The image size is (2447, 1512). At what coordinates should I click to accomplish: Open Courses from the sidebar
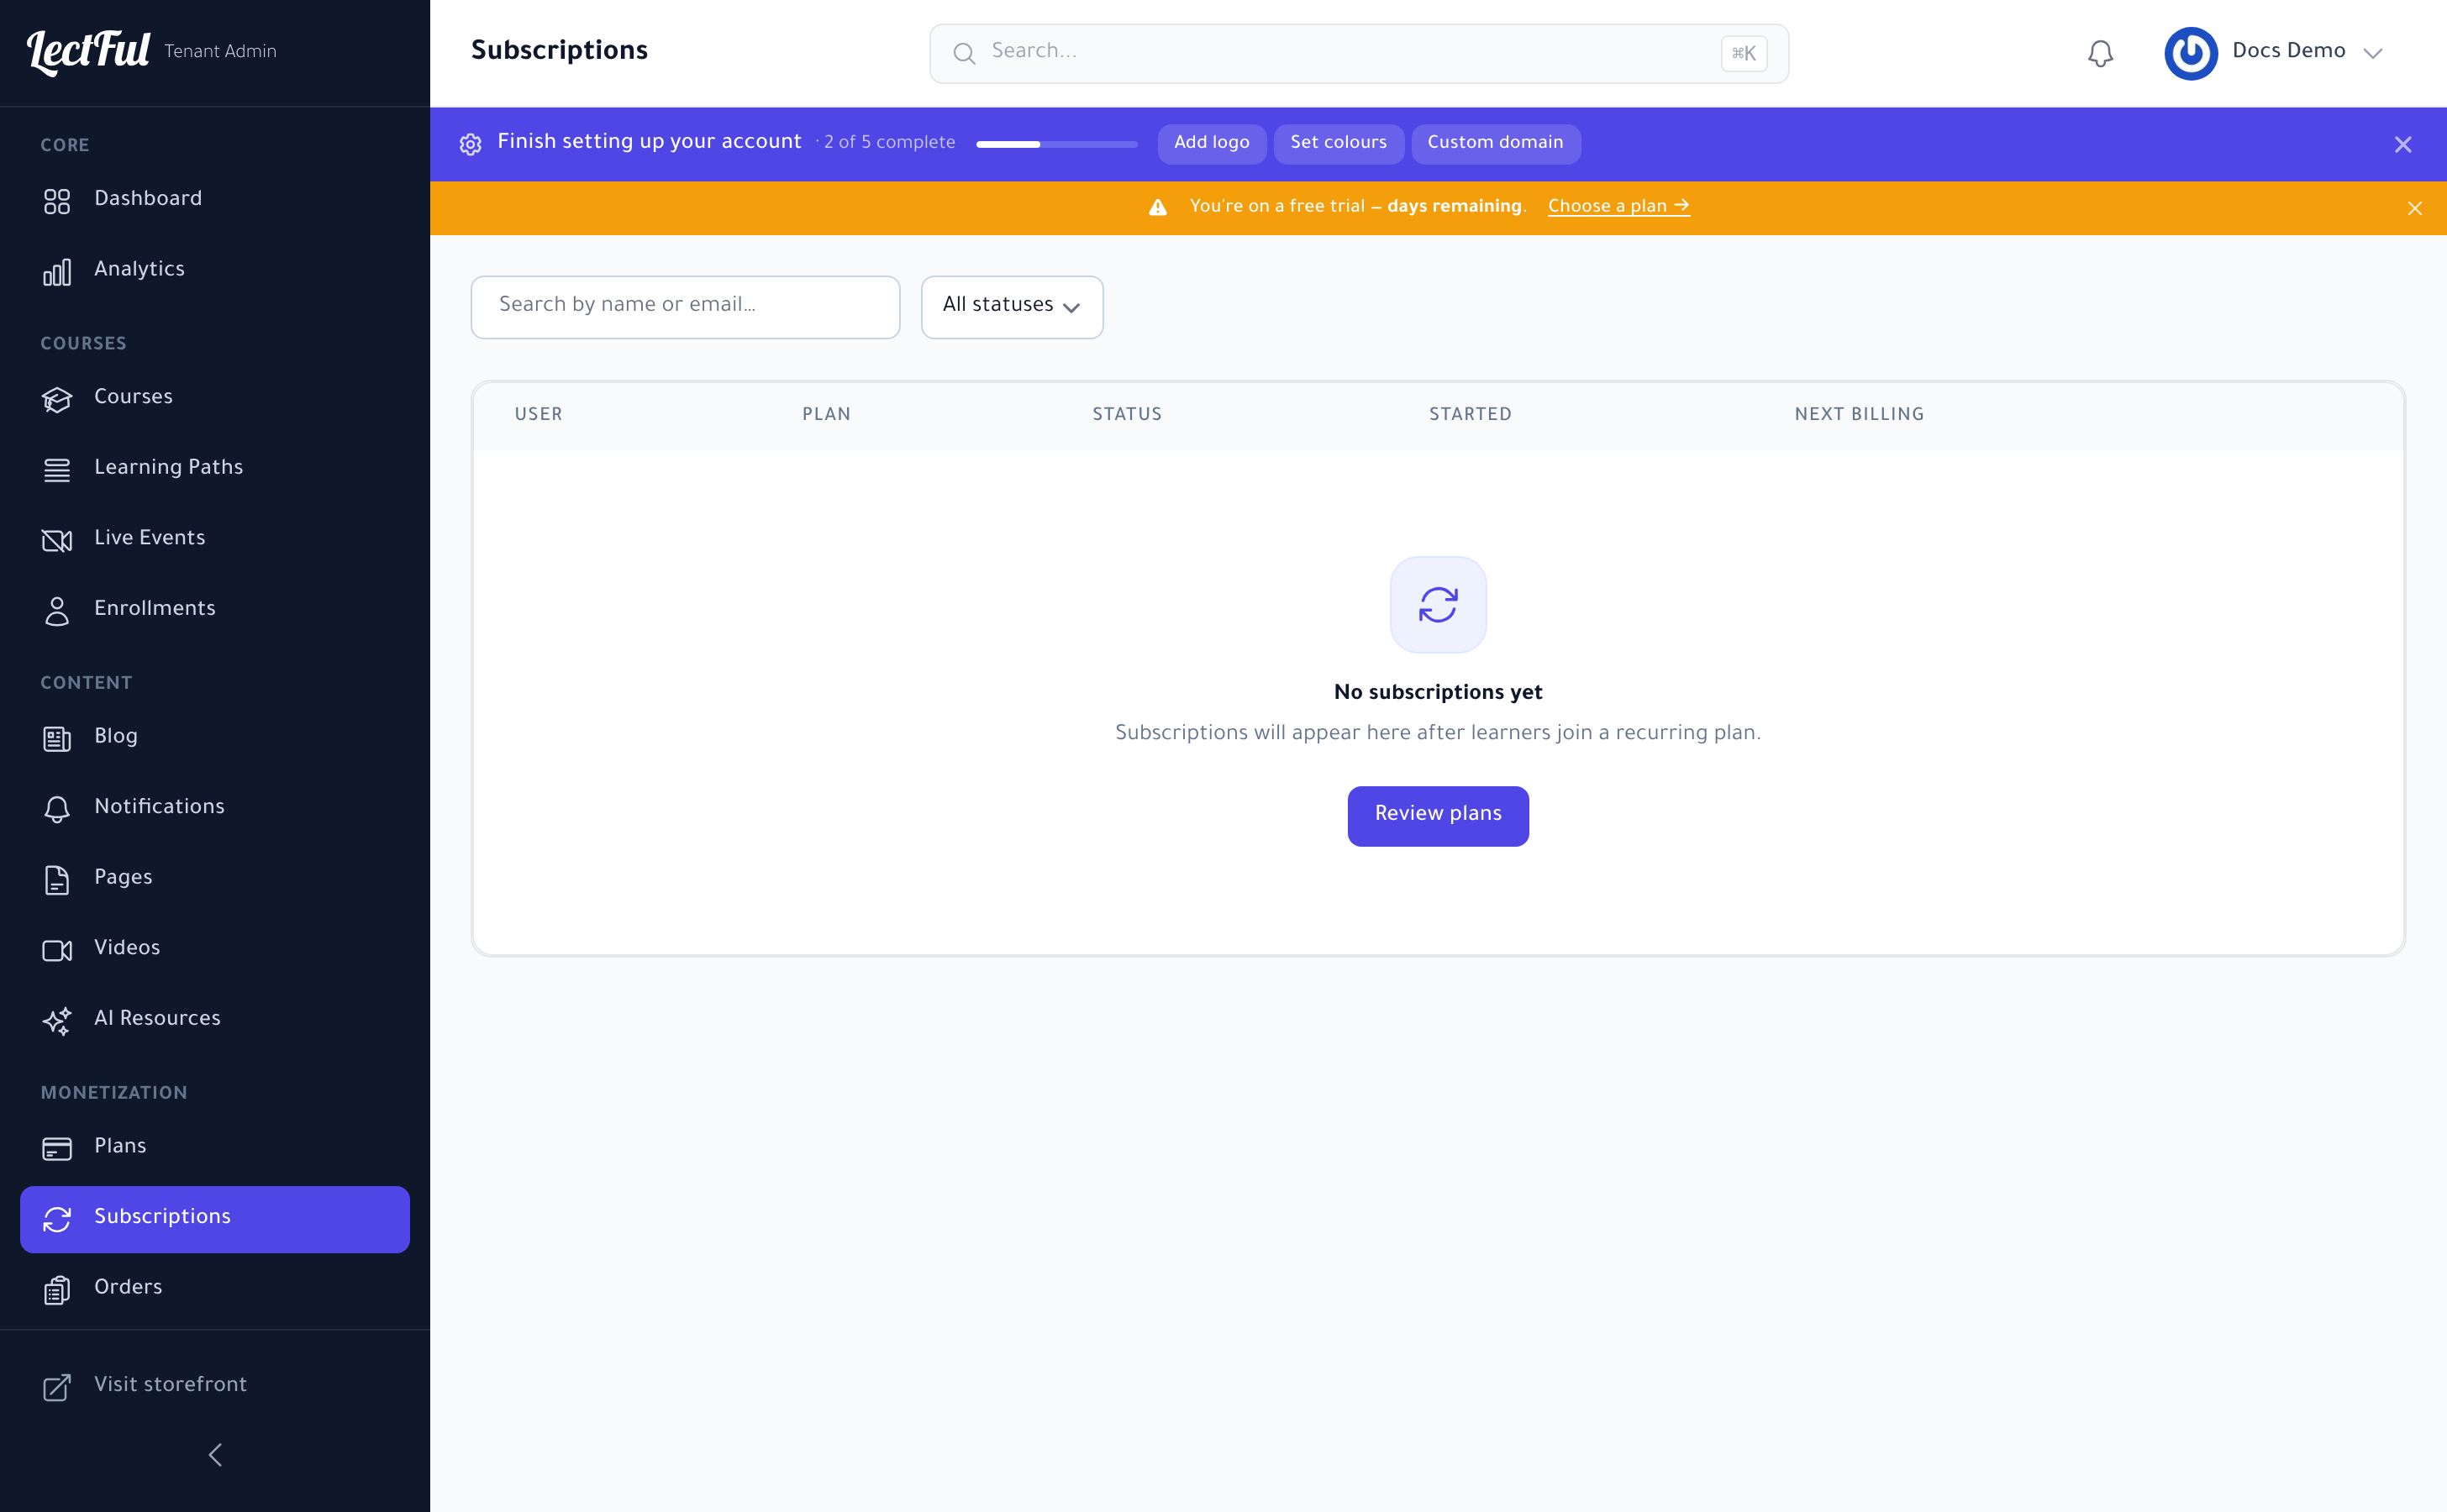[215, 397]
